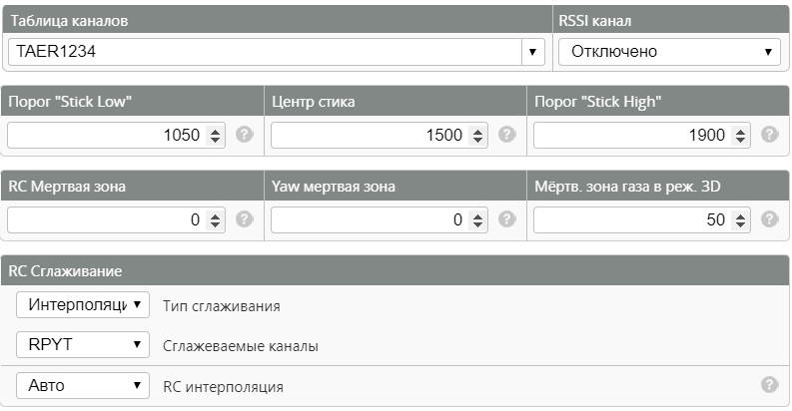Open help icon for RC интерполяция

(770, 385)
